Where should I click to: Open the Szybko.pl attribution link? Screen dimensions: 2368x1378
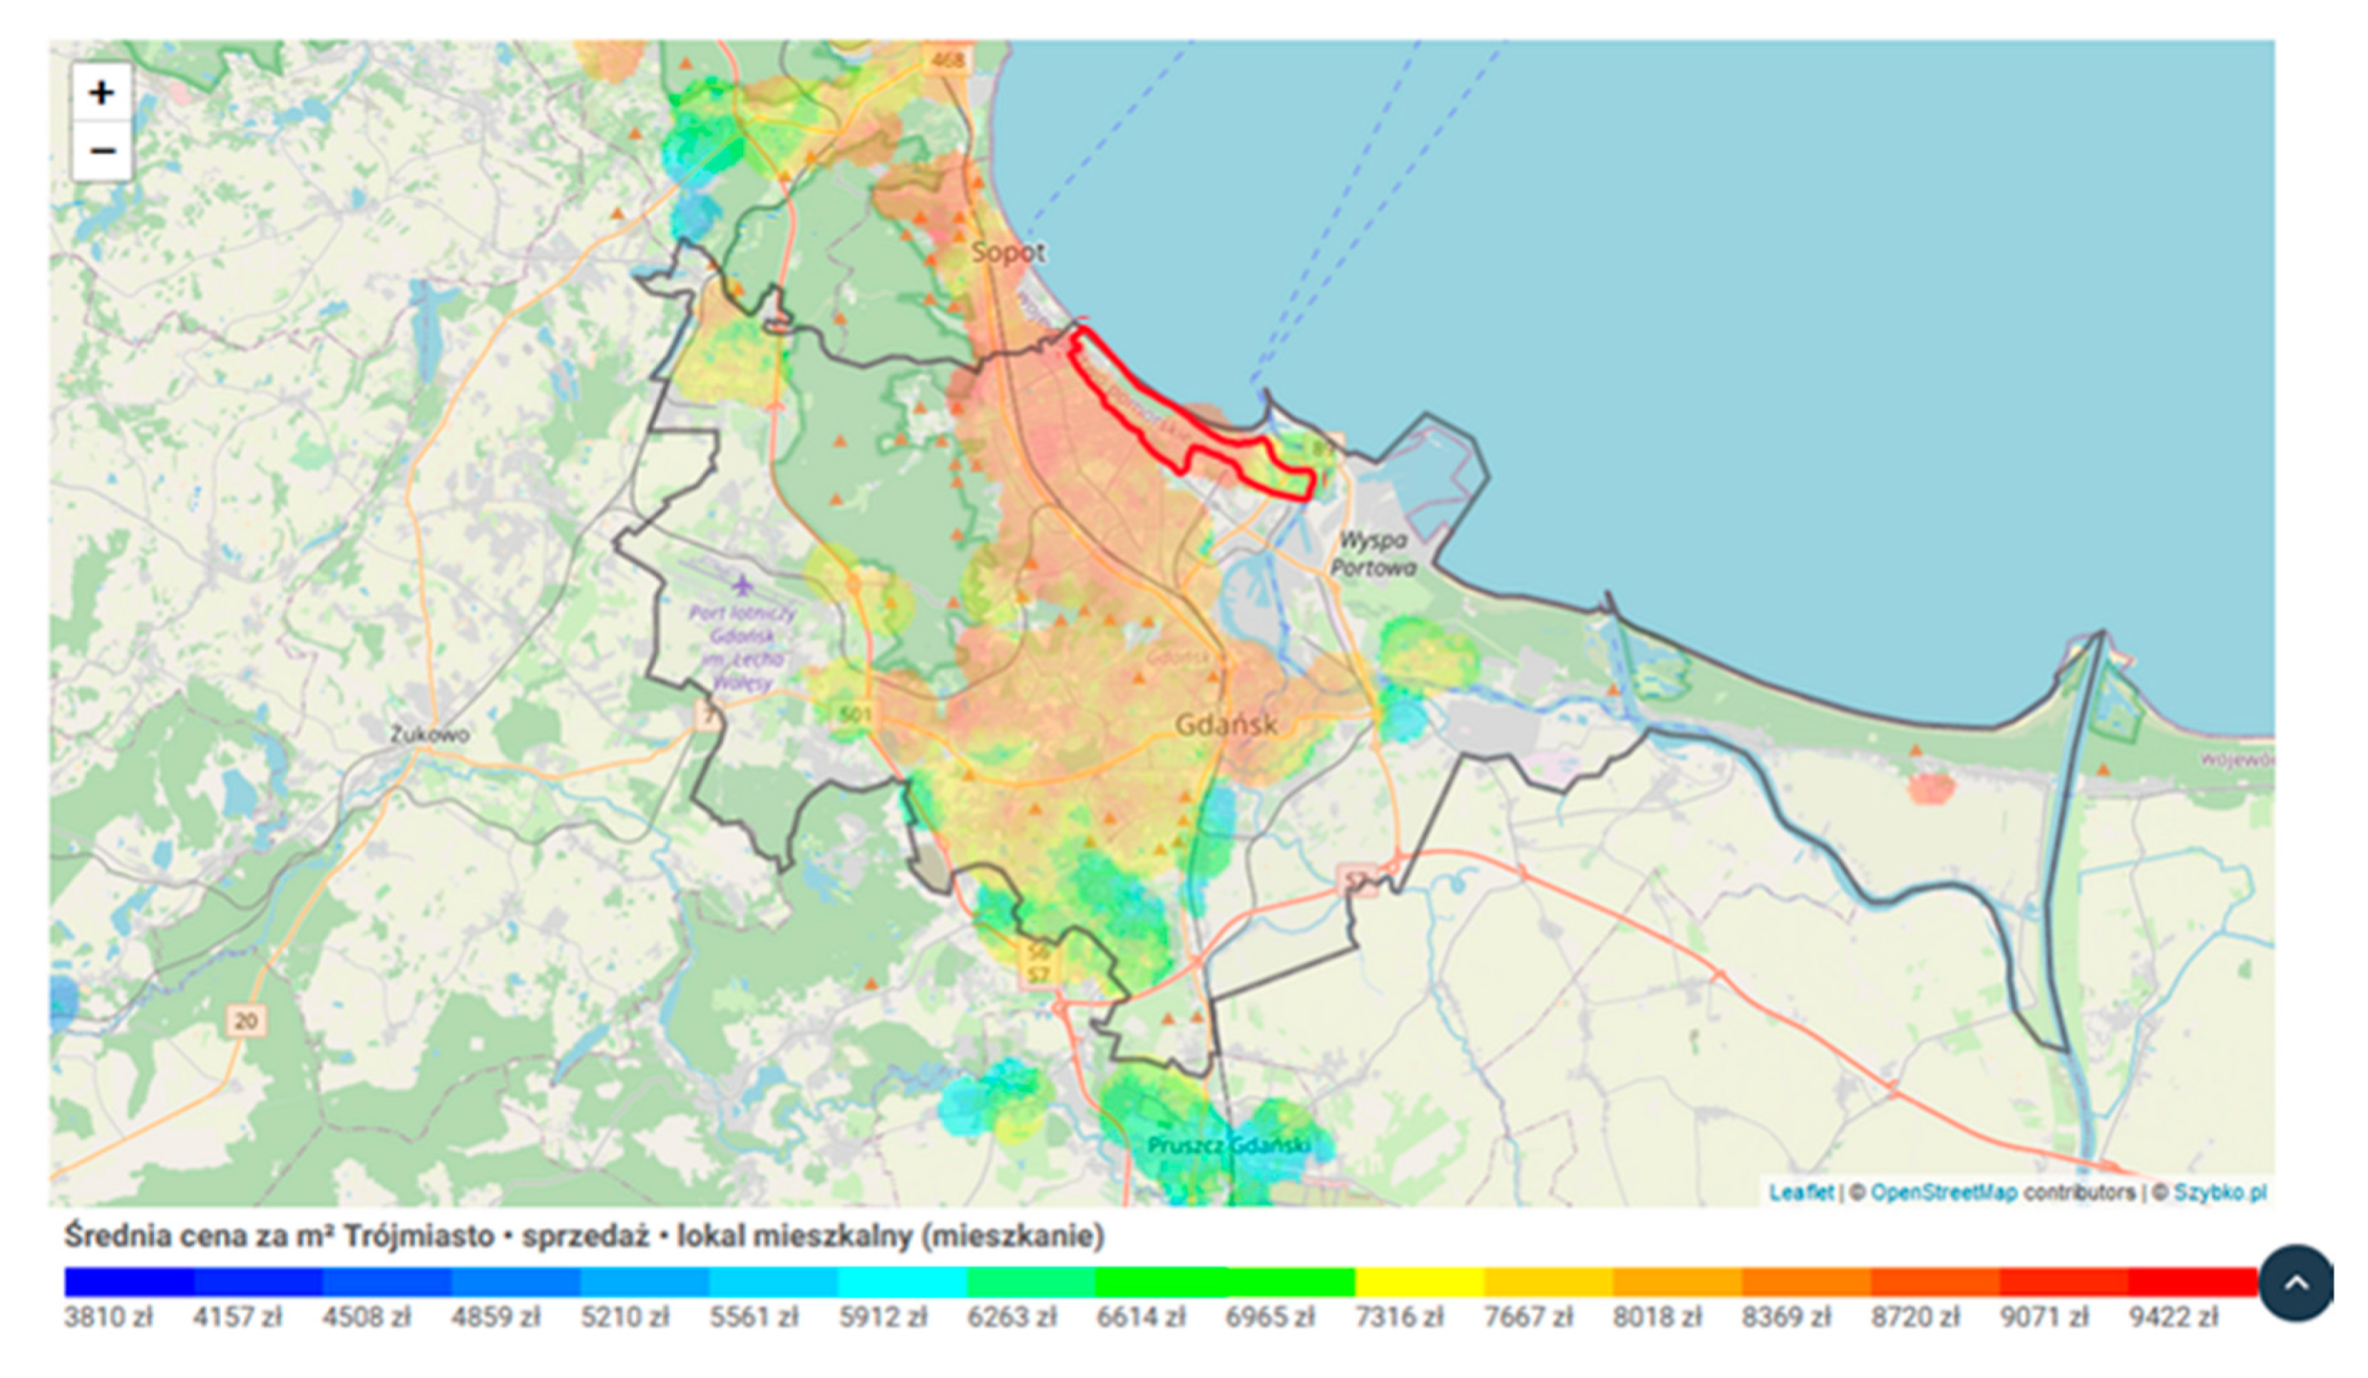click(x=2219, y=1192)
